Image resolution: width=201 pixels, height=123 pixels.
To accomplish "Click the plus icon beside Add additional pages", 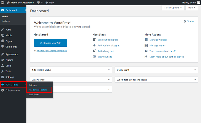I will pyautogui.click(x=94, y=45).
